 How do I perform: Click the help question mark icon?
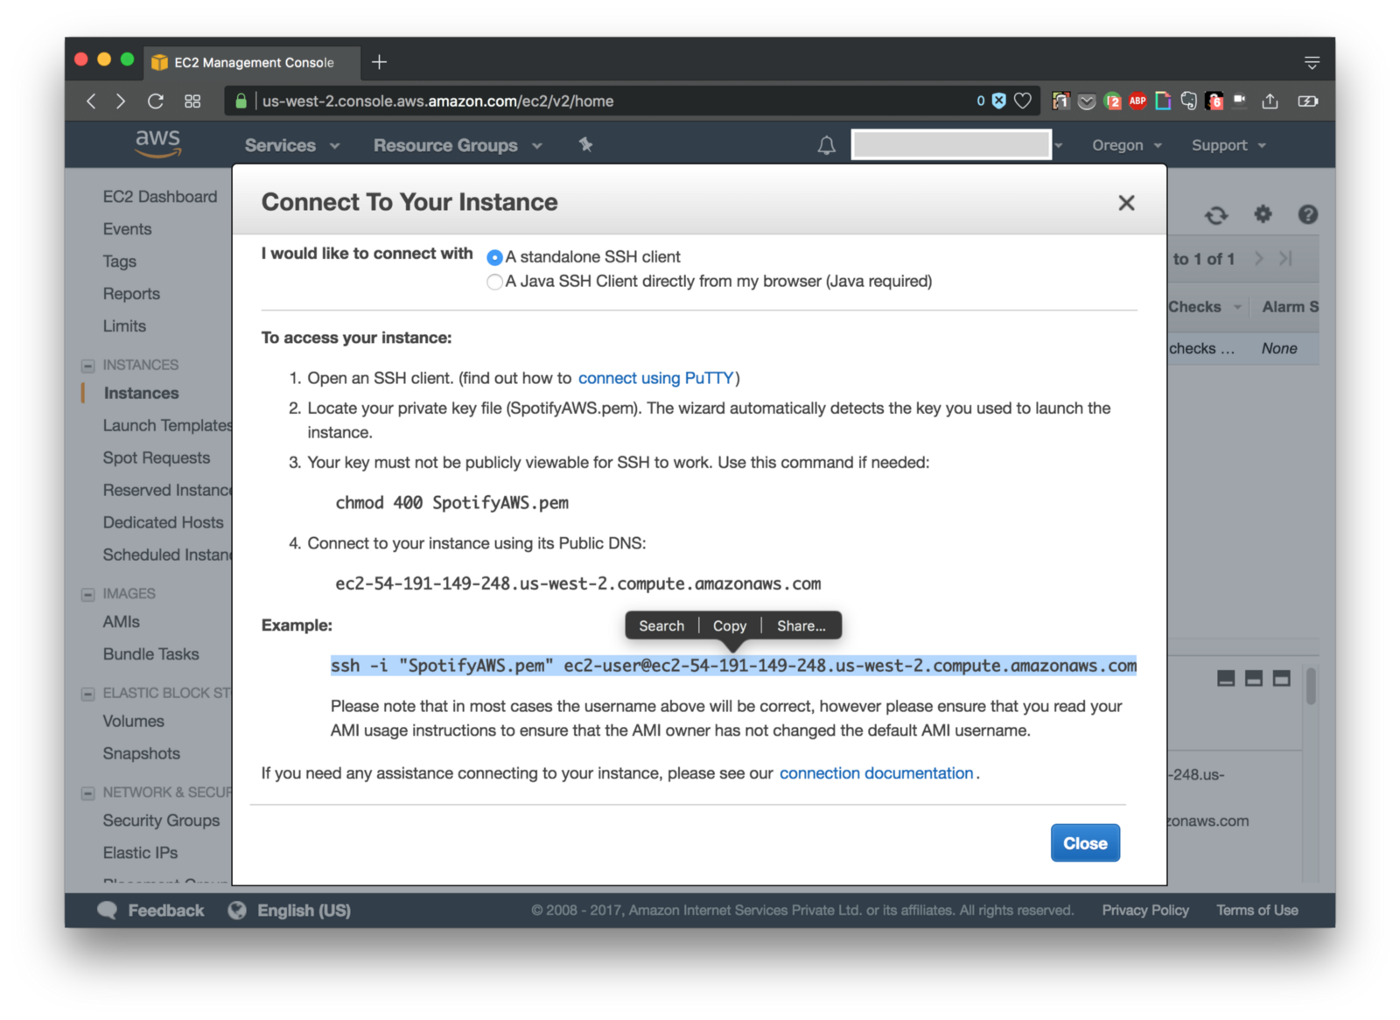pyautogui.click(x=1307, y=214)
